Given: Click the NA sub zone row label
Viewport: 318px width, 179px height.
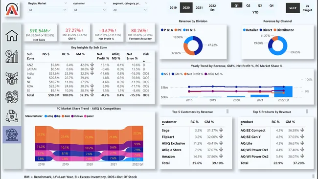Looking at the screenshot, I should point(29,78).
